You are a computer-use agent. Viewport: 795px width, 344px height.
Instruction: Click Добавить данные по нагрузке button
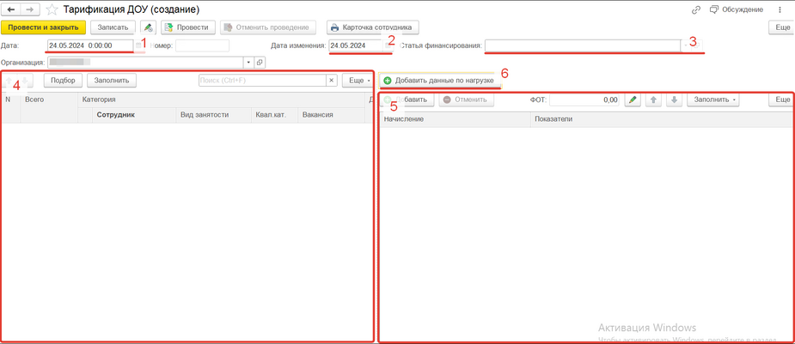tap(438, 81)
